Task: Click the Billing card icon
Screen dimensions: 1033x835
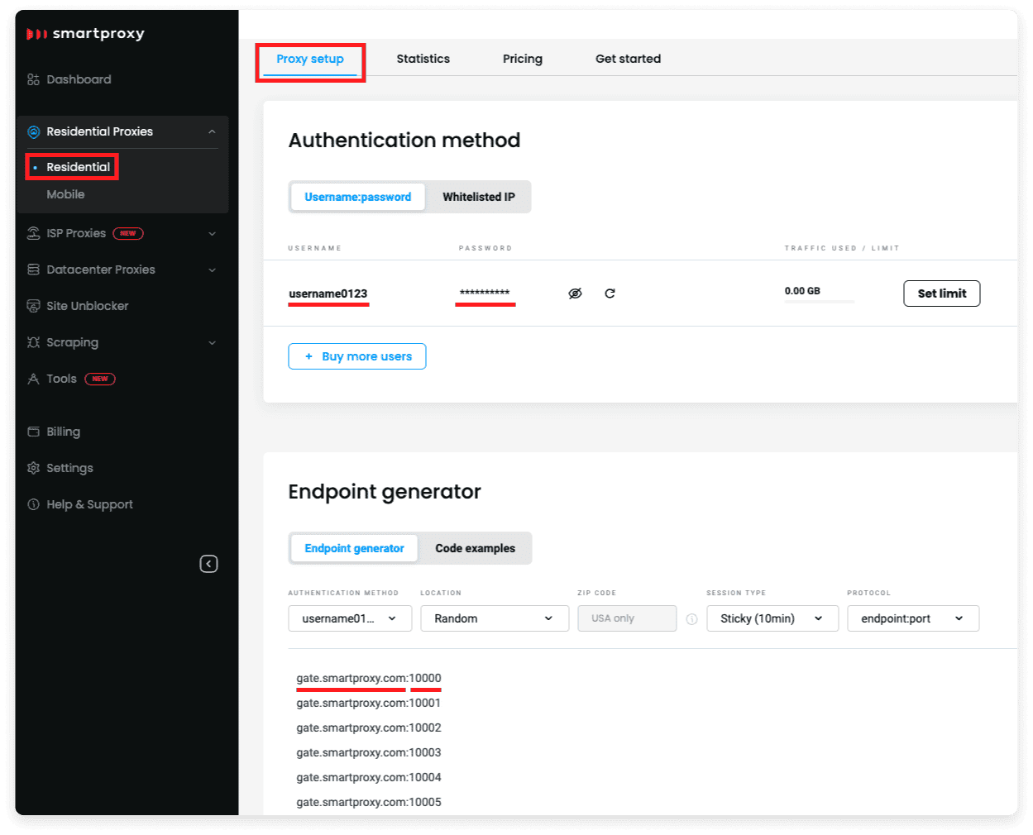Action: click(x=33, y=432)
